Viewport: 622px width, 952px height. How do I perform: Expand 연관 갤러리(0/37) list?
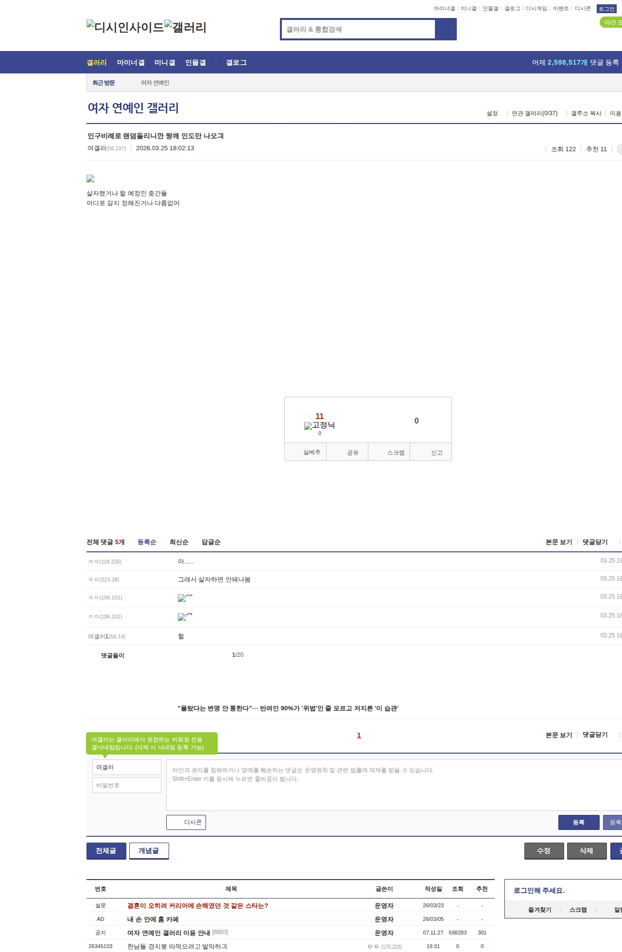(534, 113)
